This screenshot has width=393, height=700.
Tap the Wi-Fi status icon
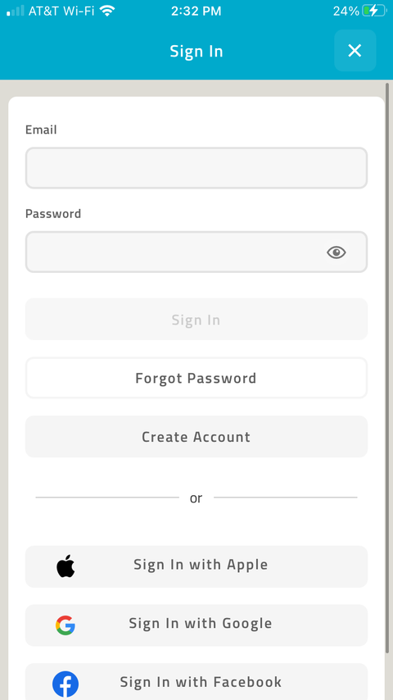click(x=107, y=11)
